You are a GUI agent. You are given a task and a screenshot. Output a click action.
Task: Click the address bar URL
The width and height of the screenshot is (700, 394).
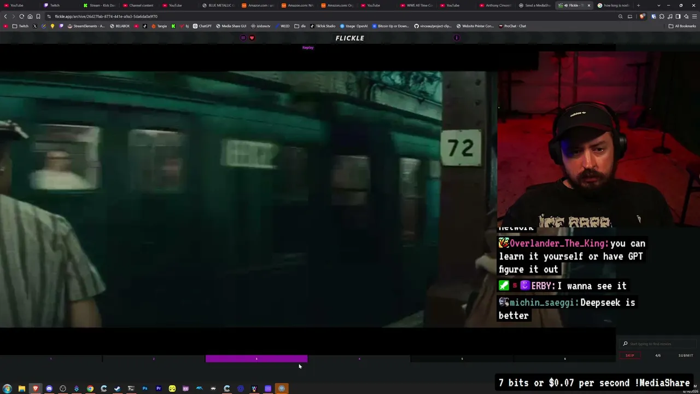tap(106, 16)
